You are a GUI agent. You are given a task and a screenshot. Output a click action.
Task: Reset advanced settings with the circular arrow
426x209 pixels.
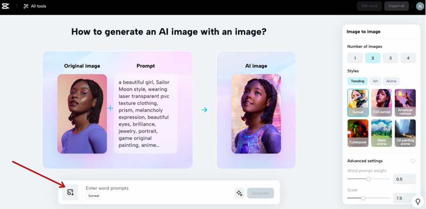coord(413,161)
